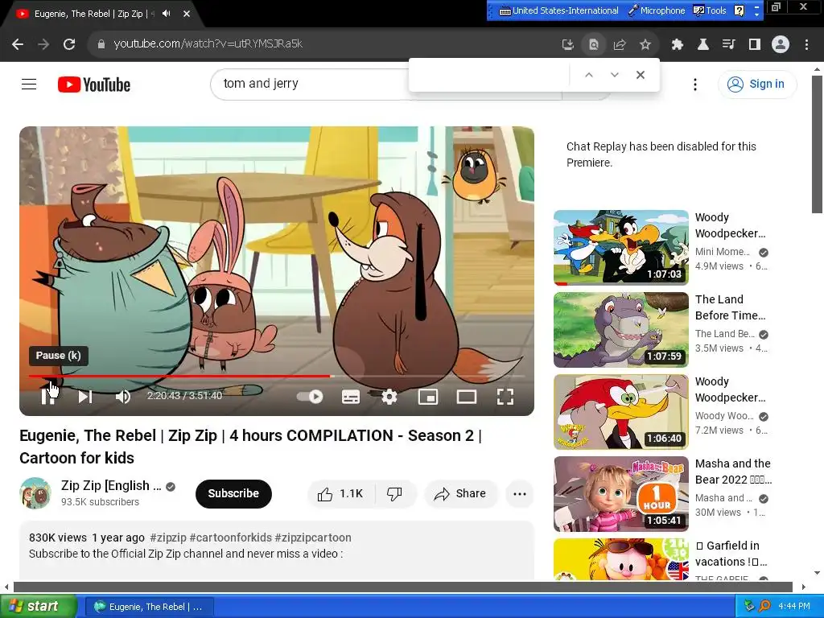Seek on the red video progress bar
824x618 pixels.
tap(179, 377)
